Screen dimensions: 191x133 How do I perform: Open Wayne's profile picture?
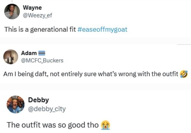tap(12, 12)
